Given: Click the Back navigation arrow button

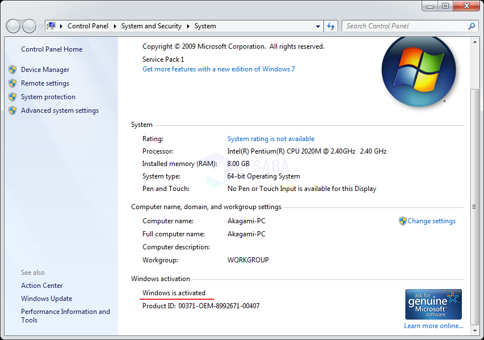Looking at the screenshot, I should [13, 26].
